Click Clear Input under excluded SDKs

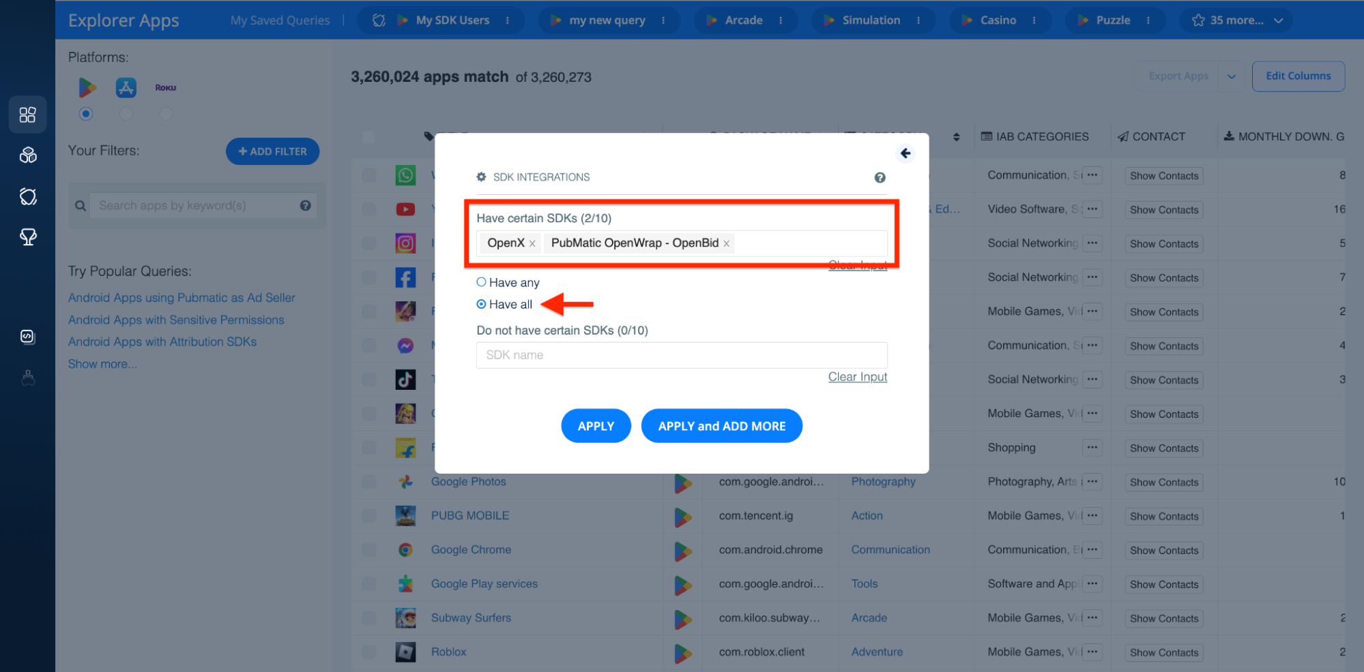click(858, 377)
